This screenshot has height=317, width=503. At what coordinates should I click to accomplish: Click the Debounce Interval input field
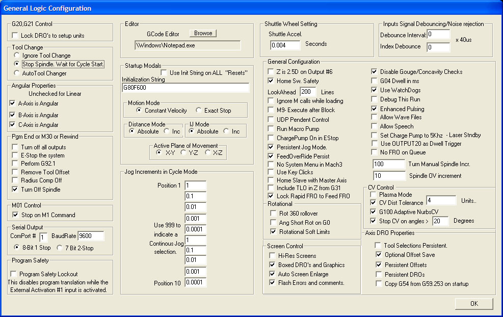(438, 34)
